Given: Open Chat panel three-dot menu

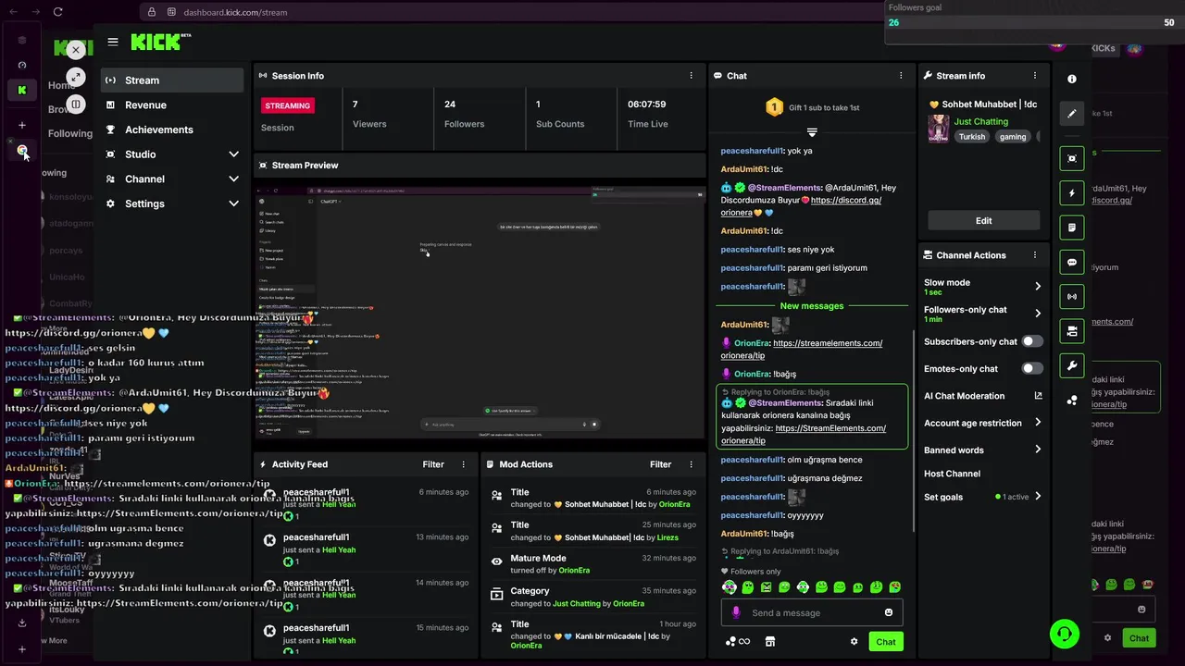Looking at the screenshot, I should [x=901, y=76].
